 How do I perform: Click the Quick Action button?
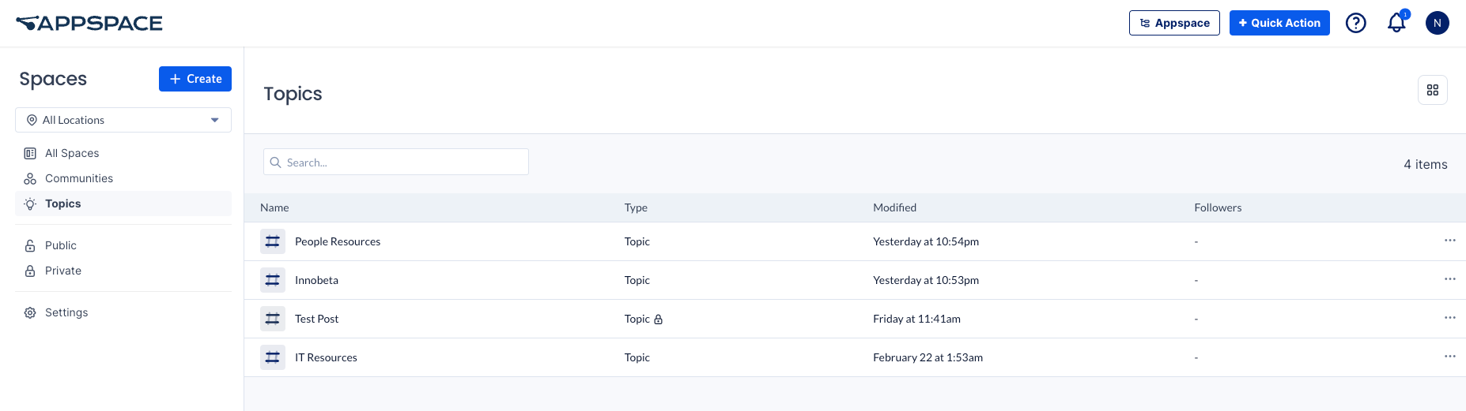(1279, 23)
